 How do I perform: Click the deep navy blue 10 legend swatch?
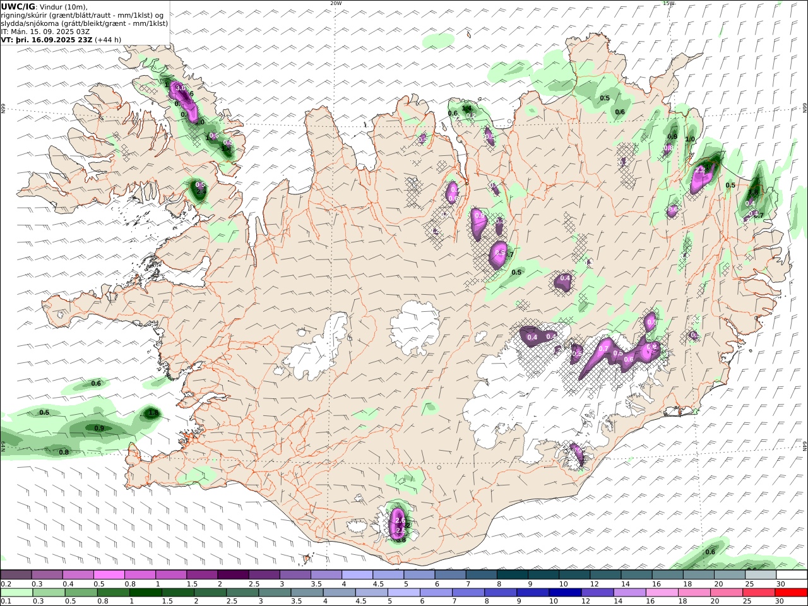click(x=565, y=593)
